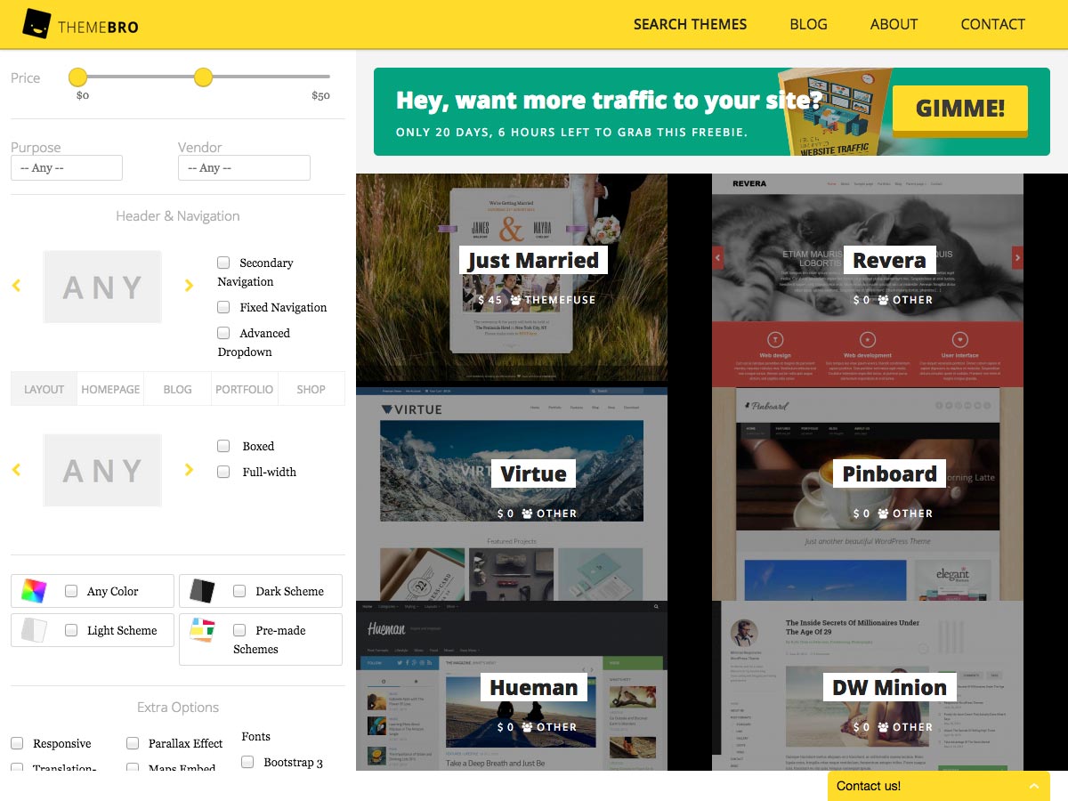Open the Purpose dropdown
The height and width of the screenshot is (801, 1068).
67,167
